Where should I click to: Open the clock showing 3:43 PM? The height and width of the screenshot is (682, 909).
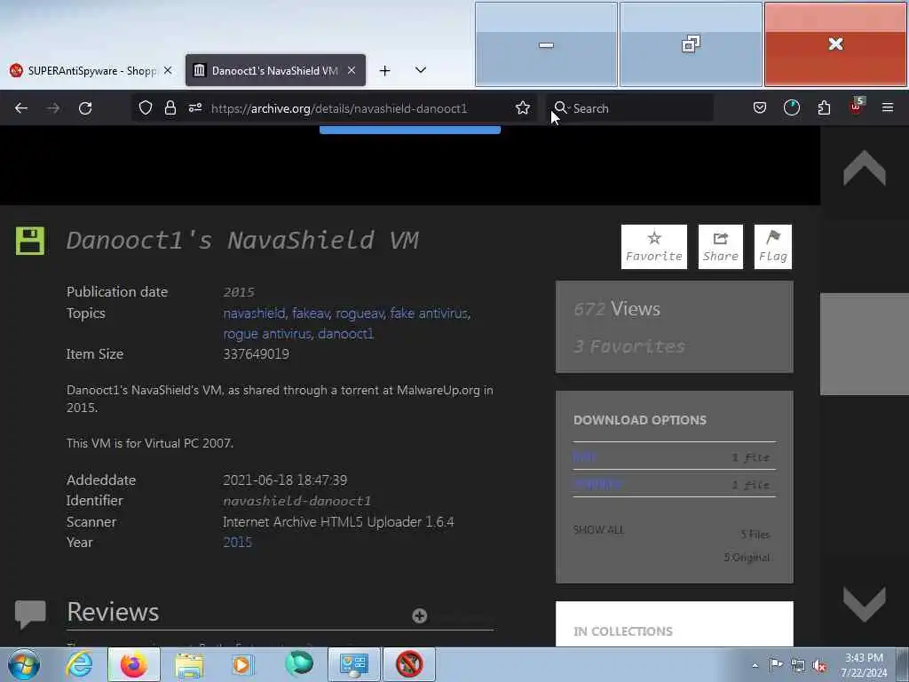point(864,665)
